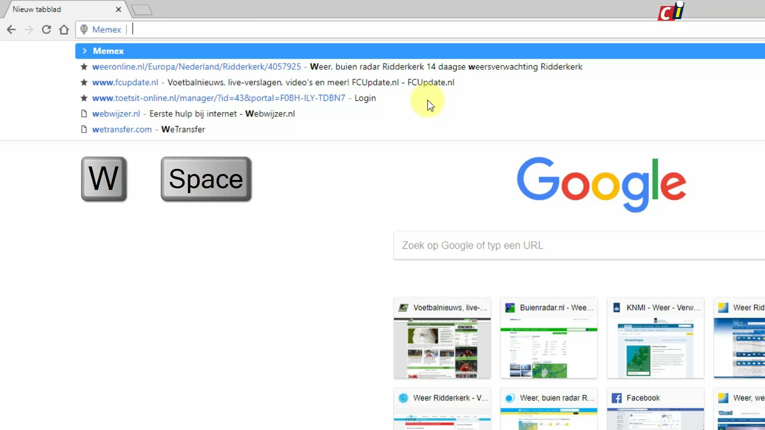The image size is (765, 430).
Task: Click the page icon beside wetransfer.com suggestion
Action: (x=84, y=129)
